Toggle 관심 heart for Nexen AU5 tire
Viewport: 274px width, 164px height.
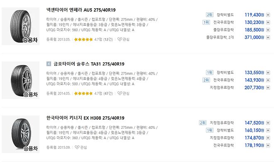click(123, 39)
